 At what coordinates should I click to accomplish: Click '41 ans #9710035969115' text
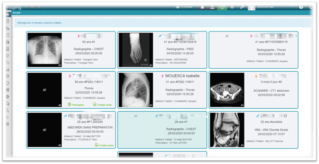(x=271, y=42)
